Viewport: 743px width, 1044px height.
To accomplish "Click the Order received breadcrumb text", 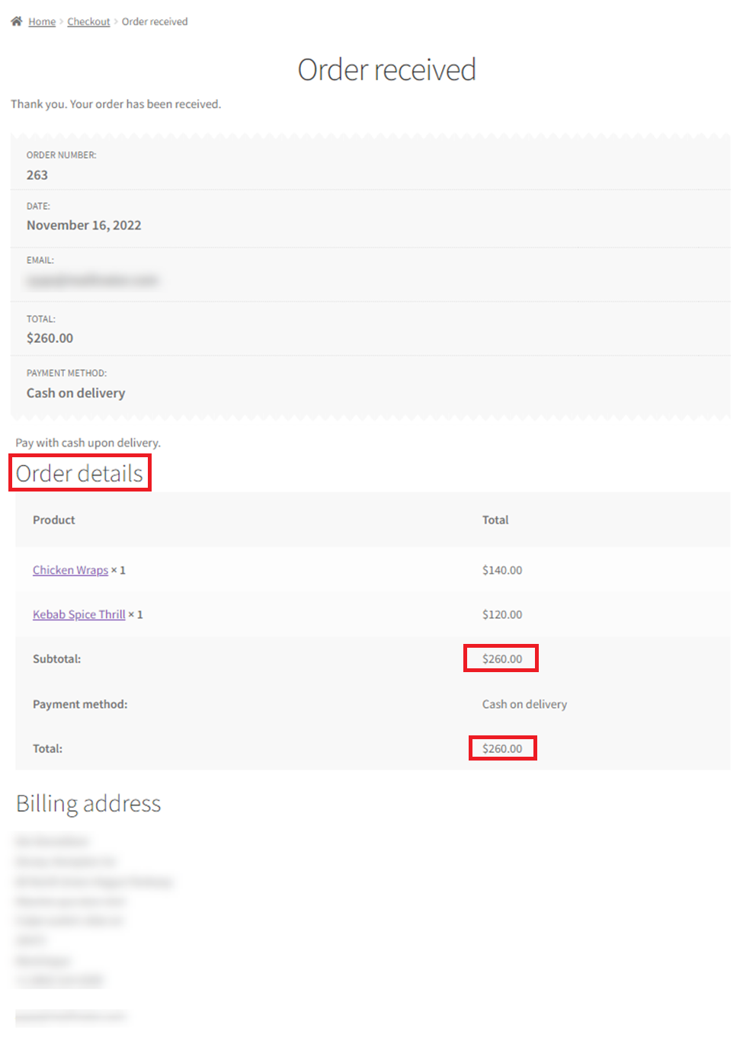I will 155,22.
